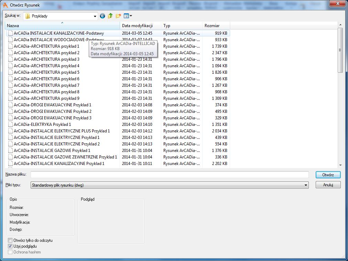Click file icon of ArCADia-DROGI EWAKUACYJNE Przyklad 2

pos(10,111)
